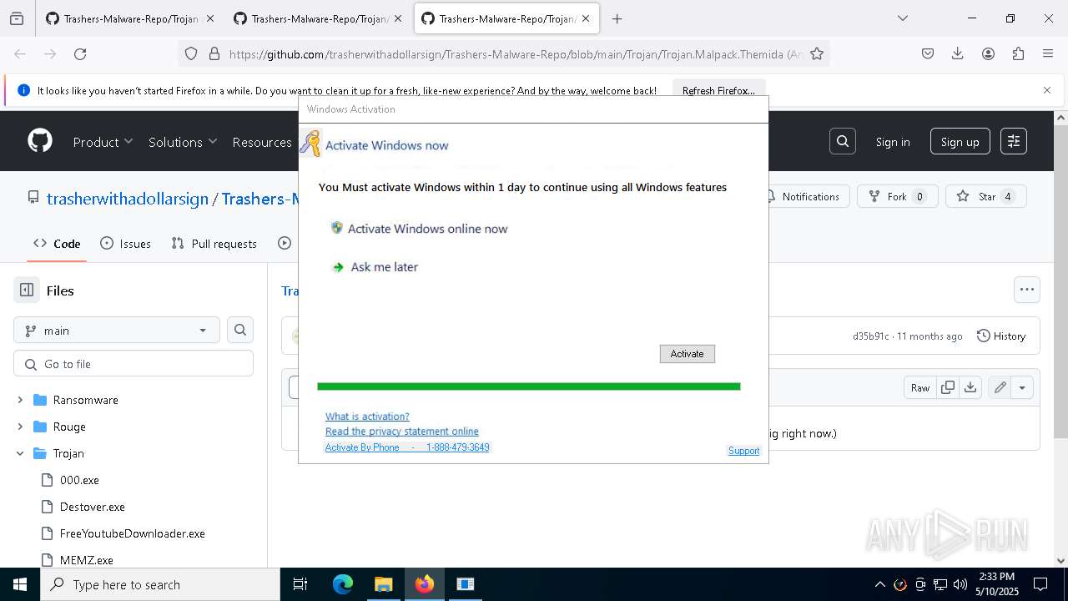Click Refresh Firefox button
The height and width of the screenshot is (601, 1068).
click(x=718, y=90)
